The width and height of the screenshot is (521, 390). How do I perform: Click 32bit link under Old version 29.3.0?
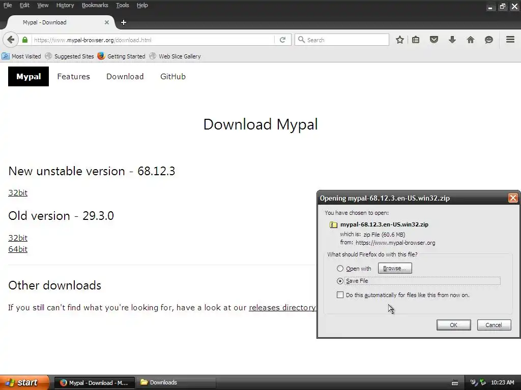(x=18, y=238)
